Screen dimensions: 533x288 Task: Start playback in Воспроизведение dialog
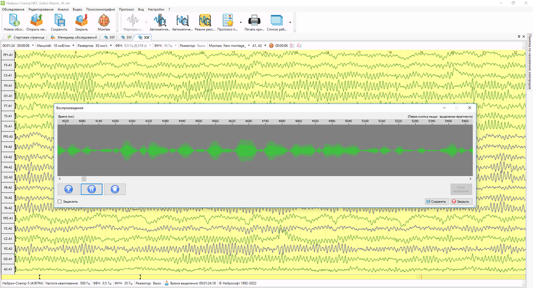[69, 189]
